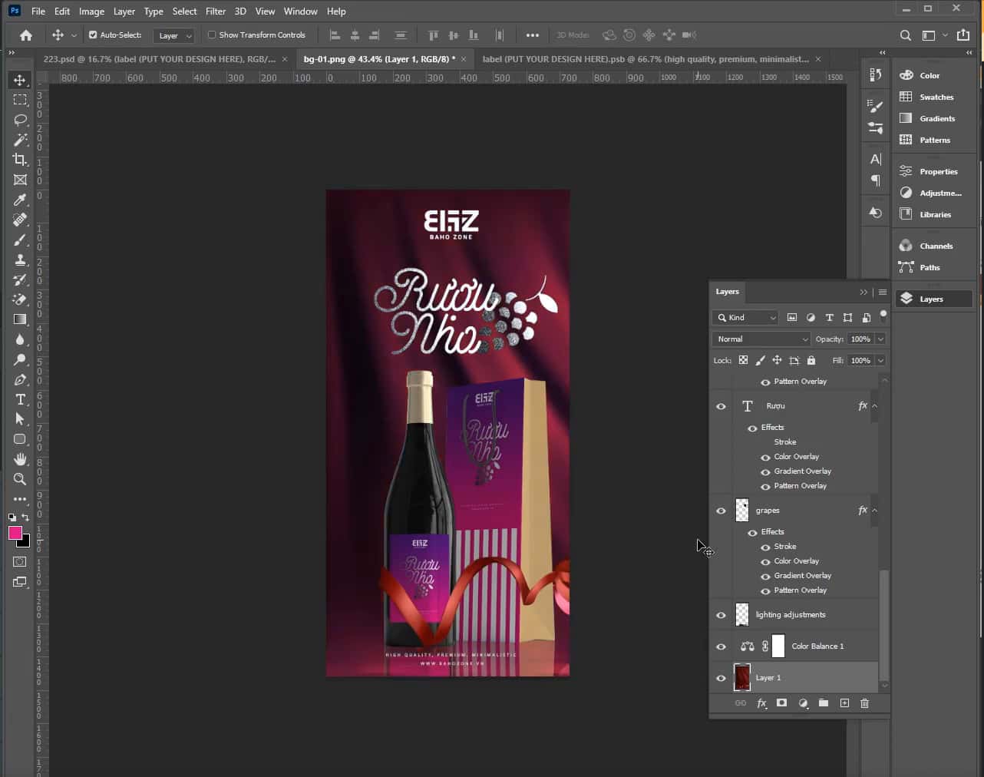The height and width of the screenshot is (777, 984).
Task: Create a new group folder icon
Action: click(823, 703)
